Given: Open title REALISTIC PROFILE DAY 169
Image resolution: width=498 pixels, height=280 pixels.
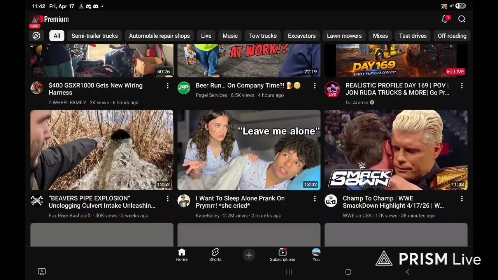Looking at the screenshot, I should (x=397, y=89).
